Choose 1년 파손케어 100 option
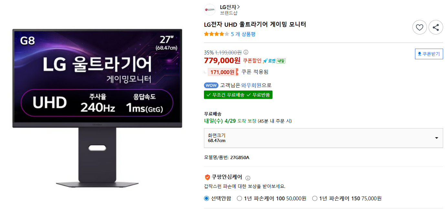Screen dimensions: 447x210 (x=239, y=198)
